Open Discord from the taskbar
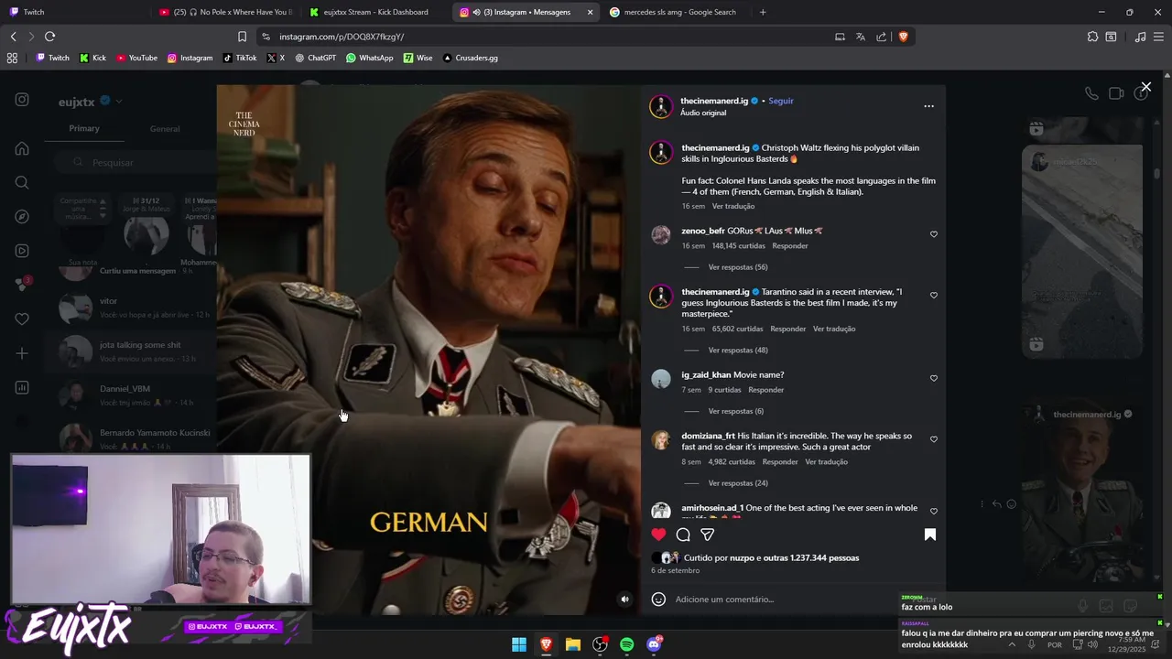 [654, 644]
